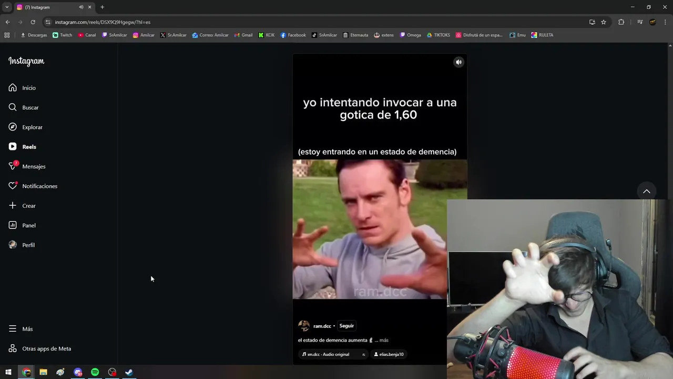The width and height of the screenshot is (673, 379).
Task: Close the Instagram browser tab
Action: tap(90, 7)
